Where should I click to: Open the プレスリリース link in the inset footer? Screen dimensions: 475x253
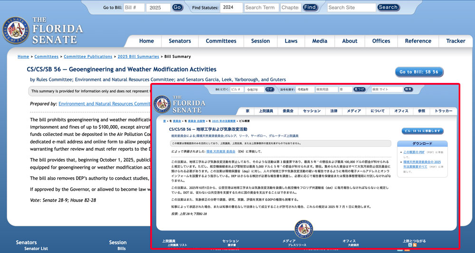tap(297, 245)
